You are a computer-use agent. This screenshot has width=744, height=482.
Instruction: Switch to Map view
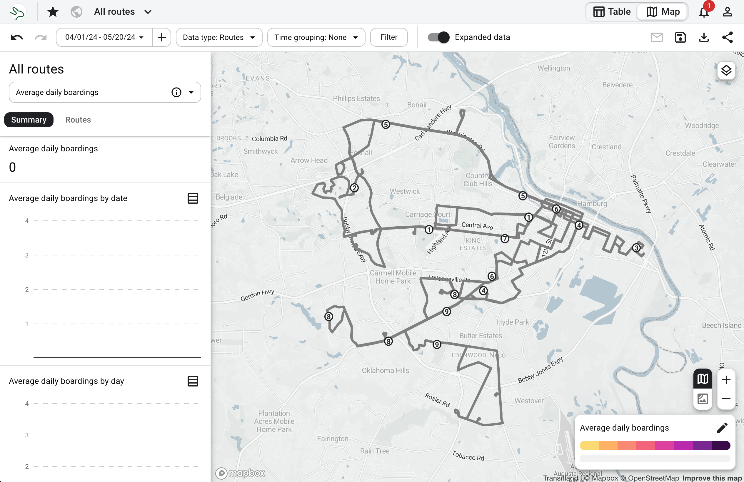(x=662, y=12)
